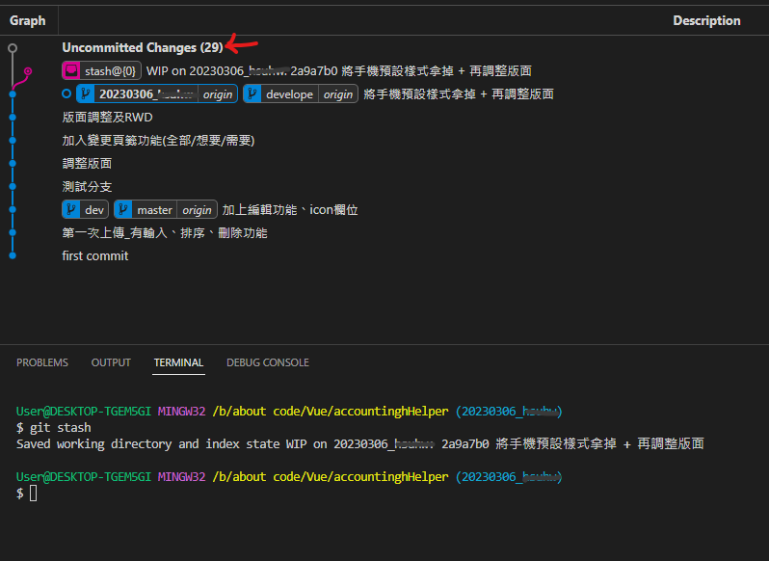This screenshot has height=561, width=769.
Task: Select the 20230306 branch label
Action: click(156, 93)
